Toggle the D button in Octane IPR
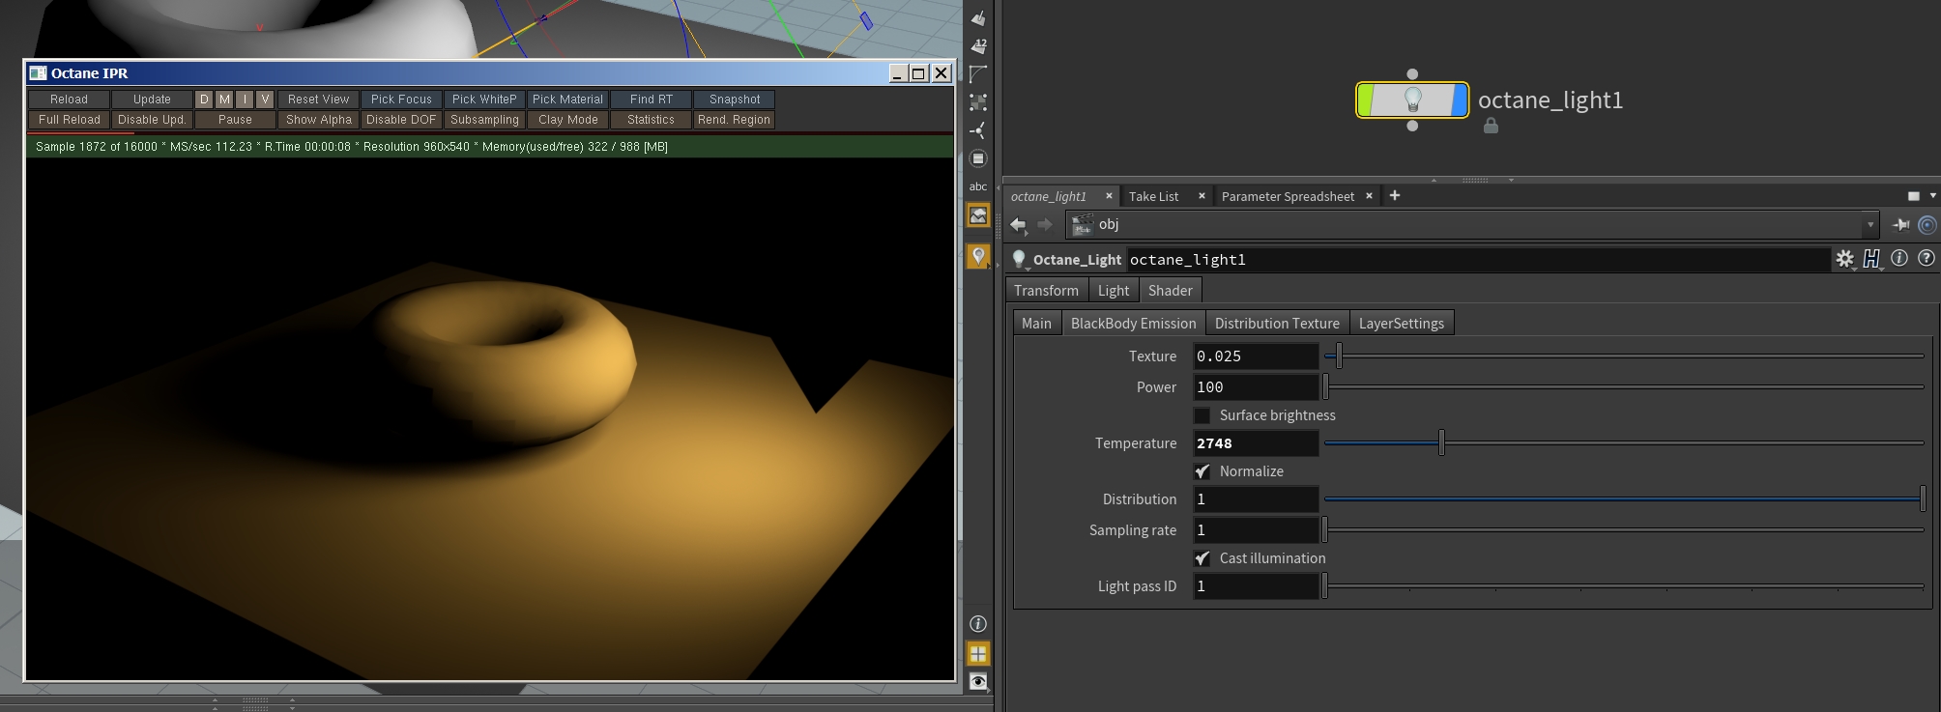Viewport: 1941px width, 712px height. pyautogui.click(x=204, y=100)
